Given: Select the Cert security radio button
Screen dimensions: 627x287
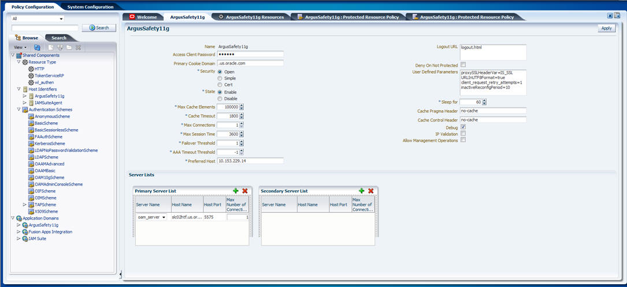Looking at the screenshot, I should click(220, 85).
